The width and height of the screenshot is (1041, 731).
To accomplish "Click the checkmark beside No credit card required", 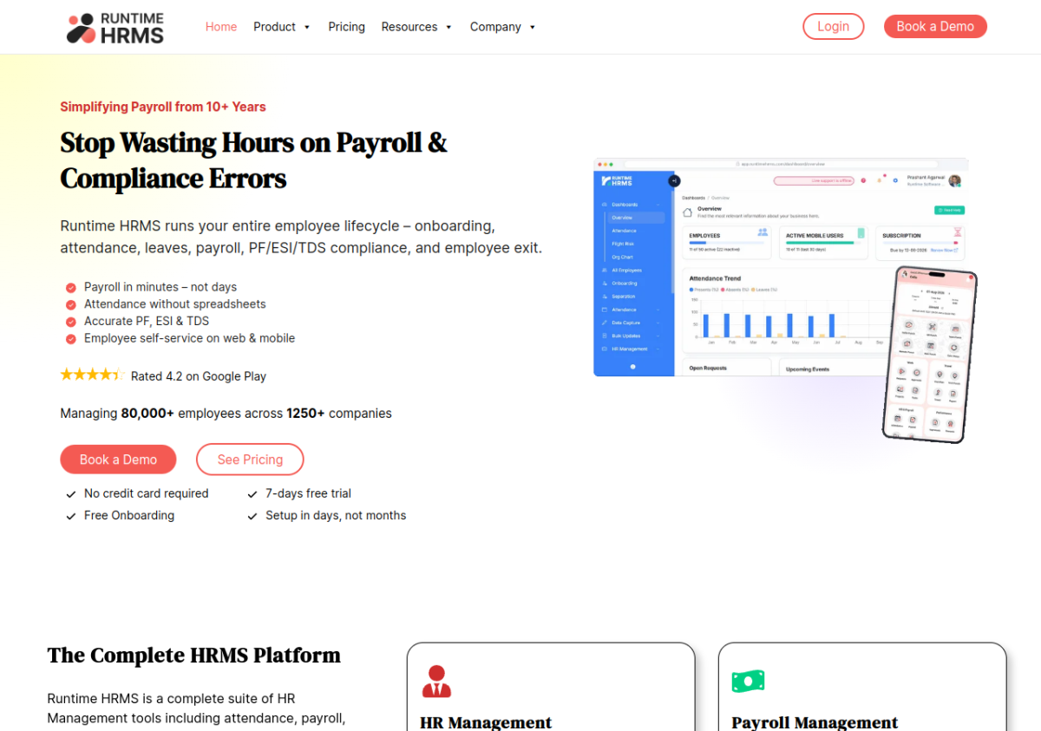I will pyautogui.click(x=71, y=494).
